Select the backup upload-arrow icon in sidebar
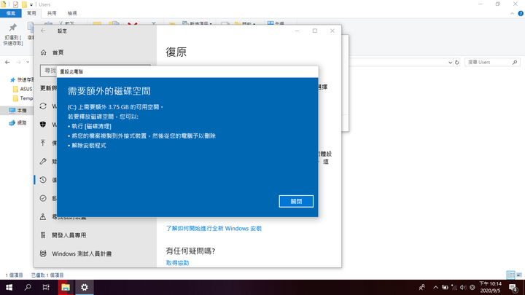Screen dimensions: 525x295 [x=43, y=143]
